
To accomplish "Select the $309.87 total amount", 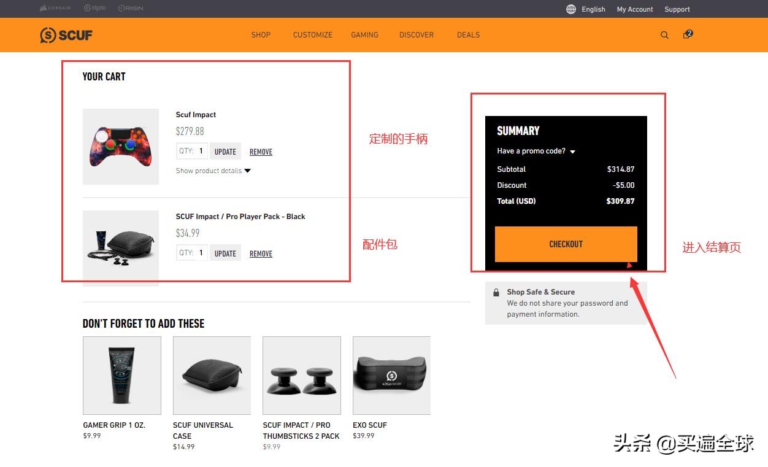I will coord(620,201).
